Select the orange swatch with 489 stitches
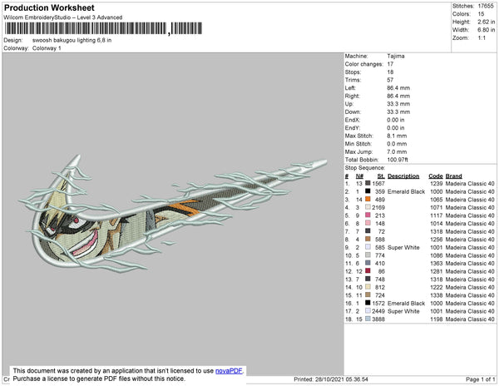This screenshot has width=499, height=386. 368,199
